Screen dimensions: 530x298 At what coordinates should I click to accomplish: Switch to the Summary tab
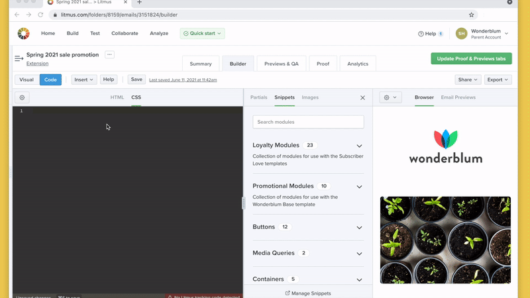click(201, 64)
